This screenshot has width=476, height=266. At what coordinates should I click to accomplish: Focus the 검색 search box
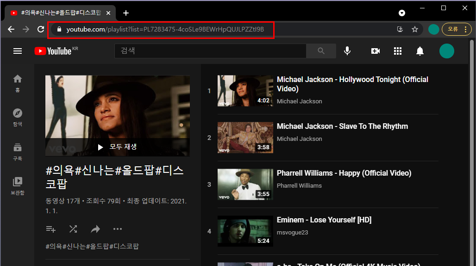click(210, 51)
